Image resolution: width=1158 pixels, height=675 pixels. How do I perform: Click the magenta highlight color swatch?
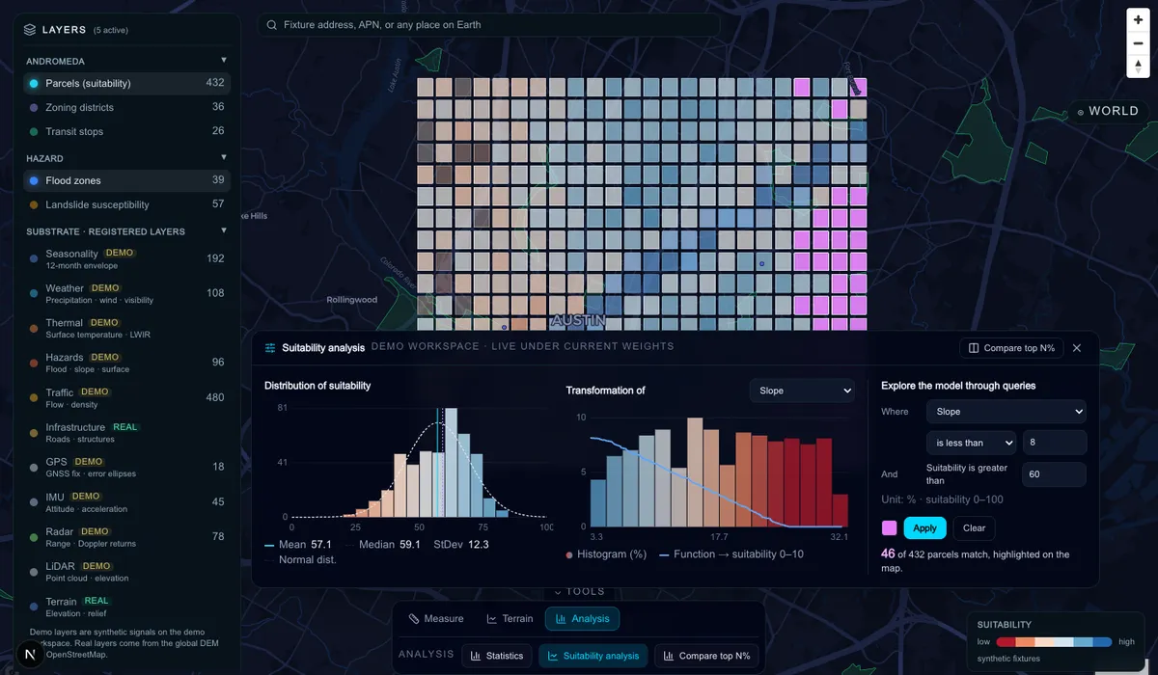[889, 528]
